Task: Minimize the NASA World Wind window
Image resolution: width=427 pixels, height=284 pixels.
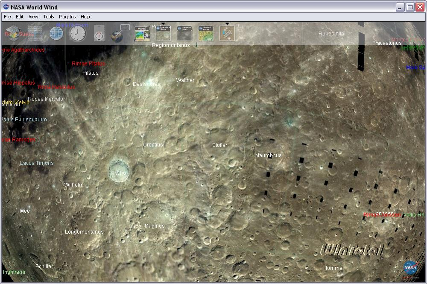Action: pos(400,7)
